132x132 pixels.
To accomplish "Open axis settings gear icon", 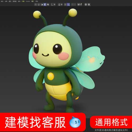I will [x=54, y=4].
